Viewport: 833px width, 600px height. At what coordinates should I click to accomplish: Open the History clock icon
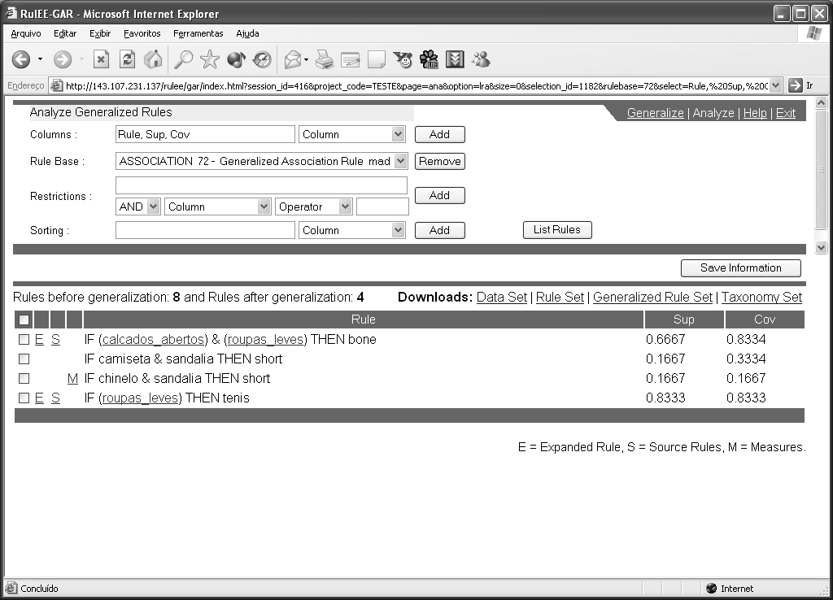(262, 59)
